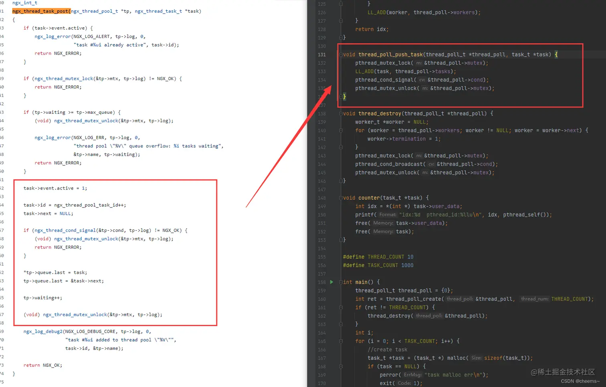Click line number 148 in the gutter

321,198
